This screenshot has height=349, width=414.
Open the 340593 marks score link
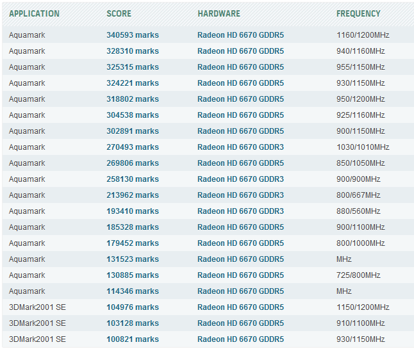(132, 35)
